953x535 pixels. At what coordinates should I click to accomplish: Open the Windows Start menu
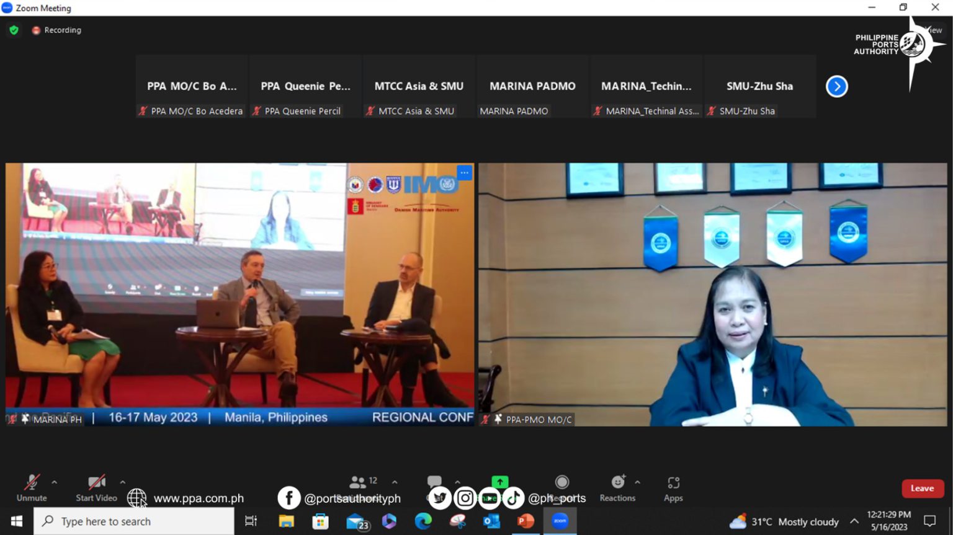(x=17, y=521)
